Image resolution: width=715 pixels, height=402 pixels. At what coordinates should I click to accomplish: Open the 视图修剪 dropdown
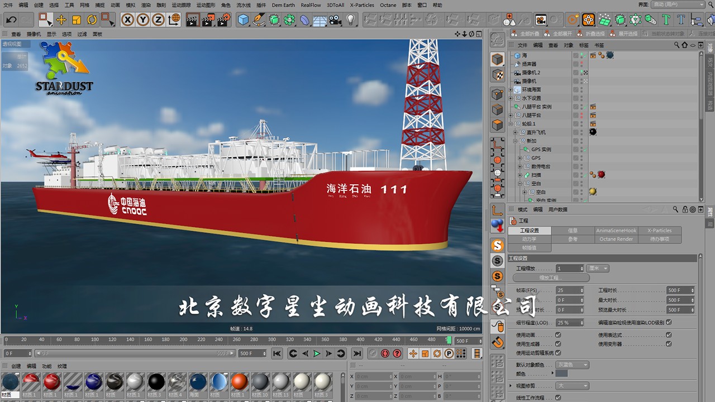pos(573,386)
